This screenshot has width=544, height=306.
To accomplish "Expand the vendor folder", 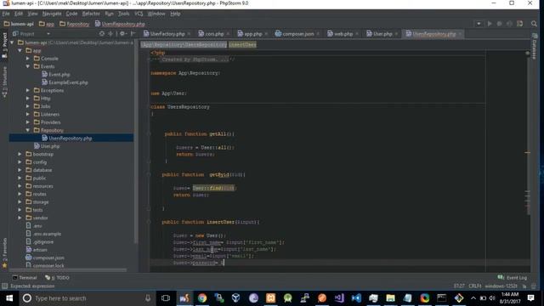I will [x=20, y=218].
